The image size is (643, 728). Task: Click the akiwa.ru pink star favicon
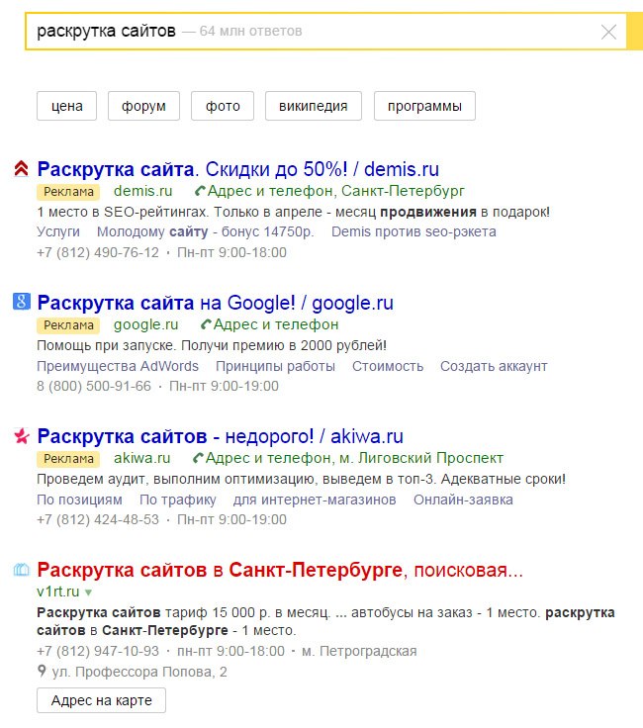click(22, 435)
